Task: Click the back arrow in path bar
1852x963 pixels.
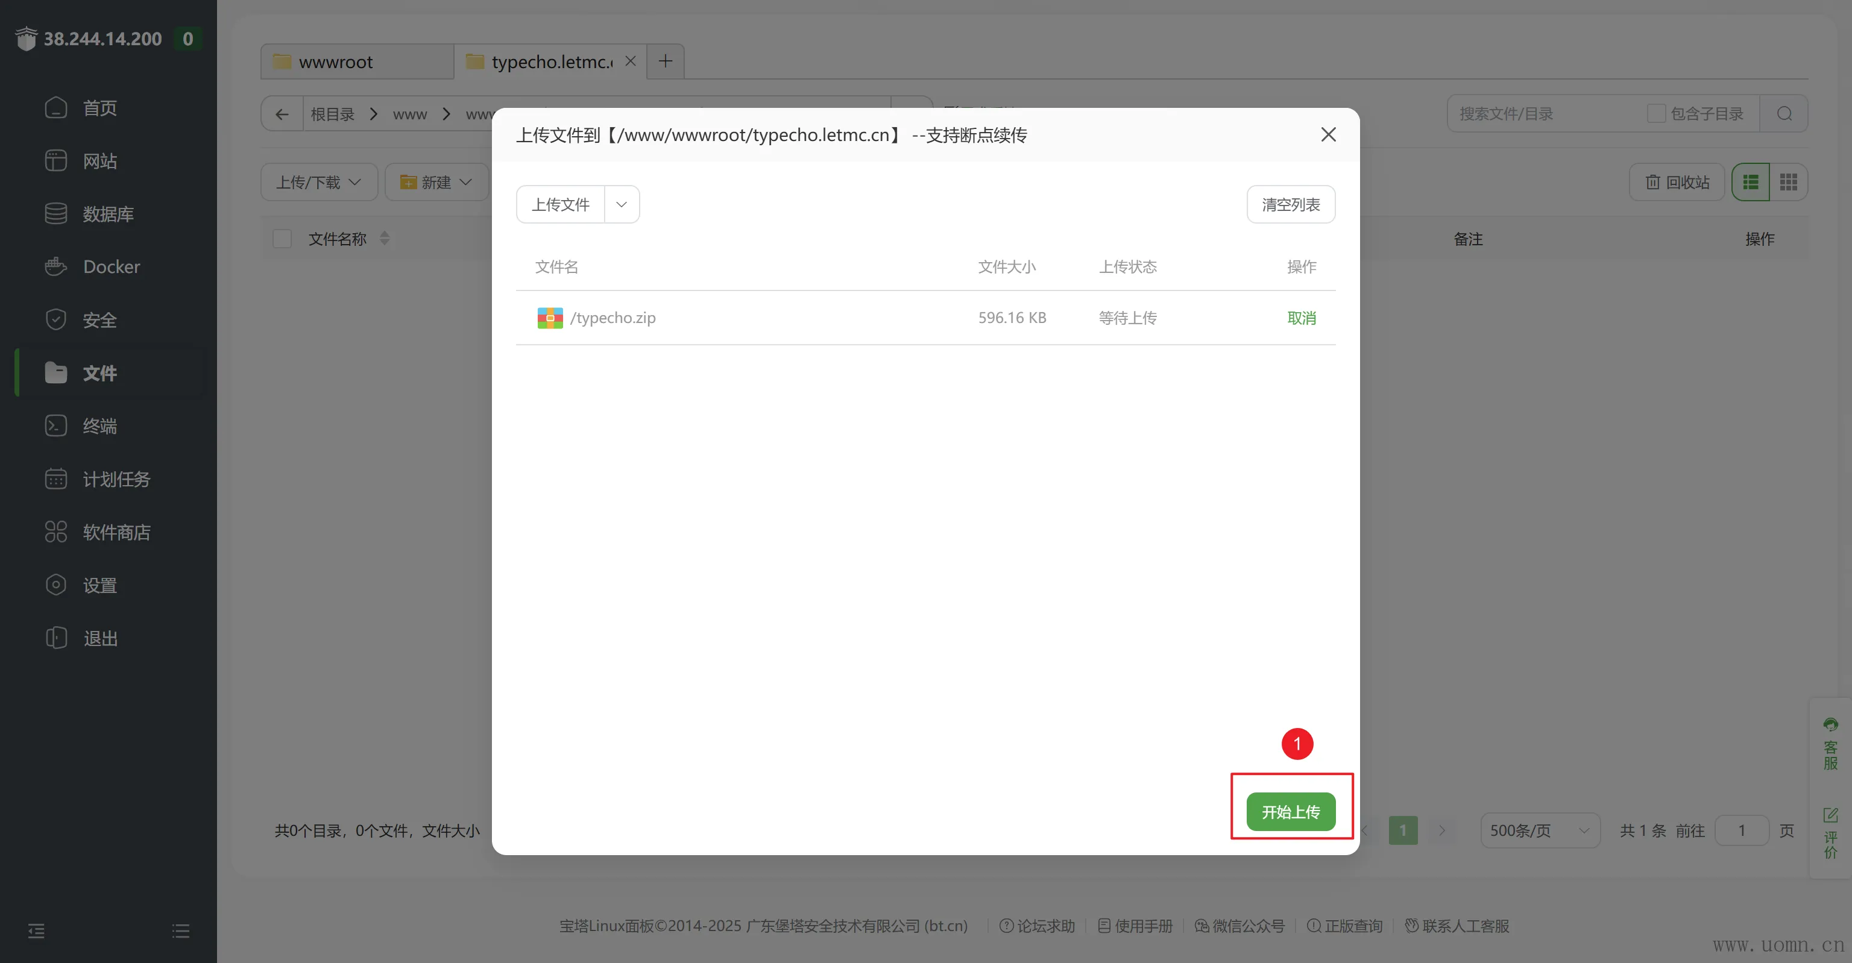Action: click(282, 114)
